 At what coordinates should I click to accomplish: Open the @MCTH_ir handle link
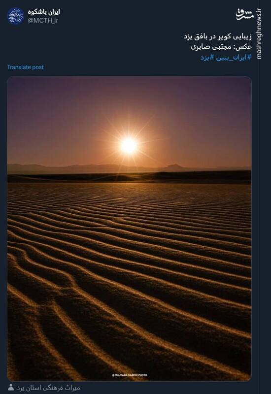(43, 21)
